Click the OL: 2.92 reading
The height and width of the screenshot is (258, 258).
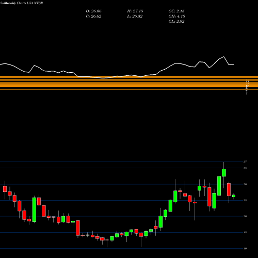[176, 22]
